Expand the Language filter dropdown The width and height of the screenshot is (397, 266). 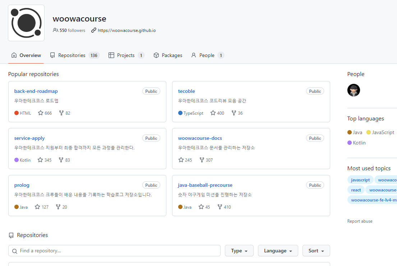(x=278, y=251)
